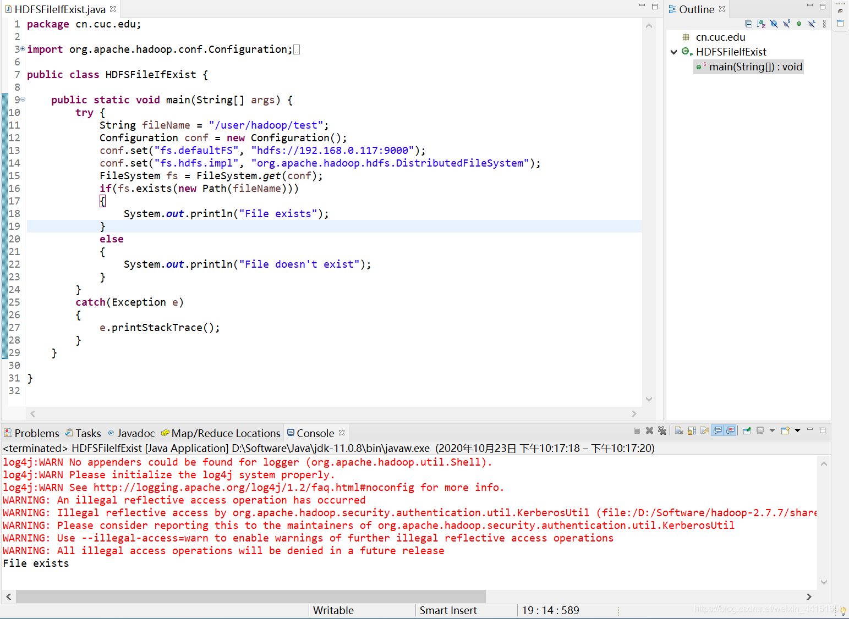849x619 pixels.
Task: Disable Show Console When Standard Out Changes
Action: pyautogui.click(x=717, y=430)
